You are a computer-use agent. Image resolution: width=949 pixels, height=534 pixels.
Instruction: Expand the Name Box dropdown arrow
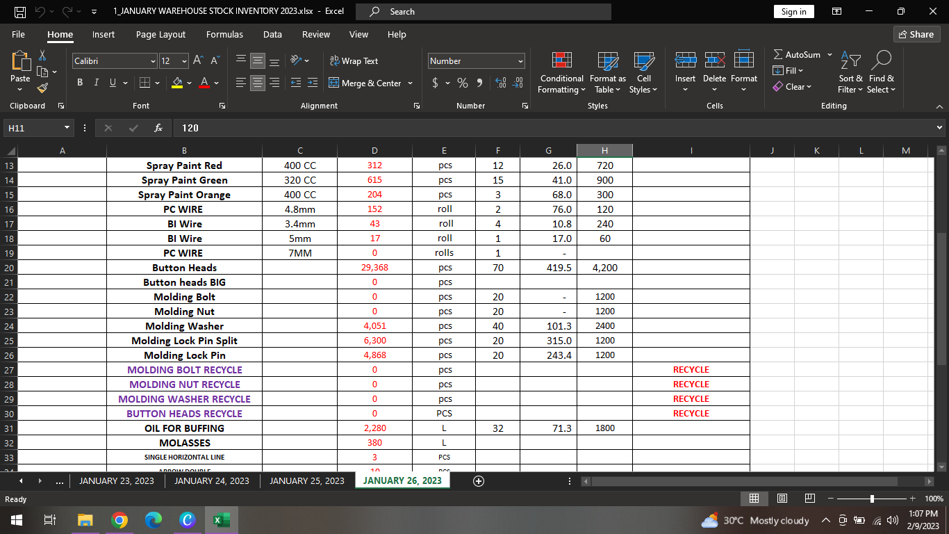click(67, 128)
